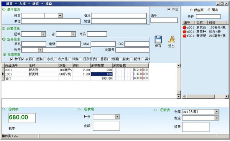Enable the 副食 checkbox
230x141 pixels.
coord(120,59)
